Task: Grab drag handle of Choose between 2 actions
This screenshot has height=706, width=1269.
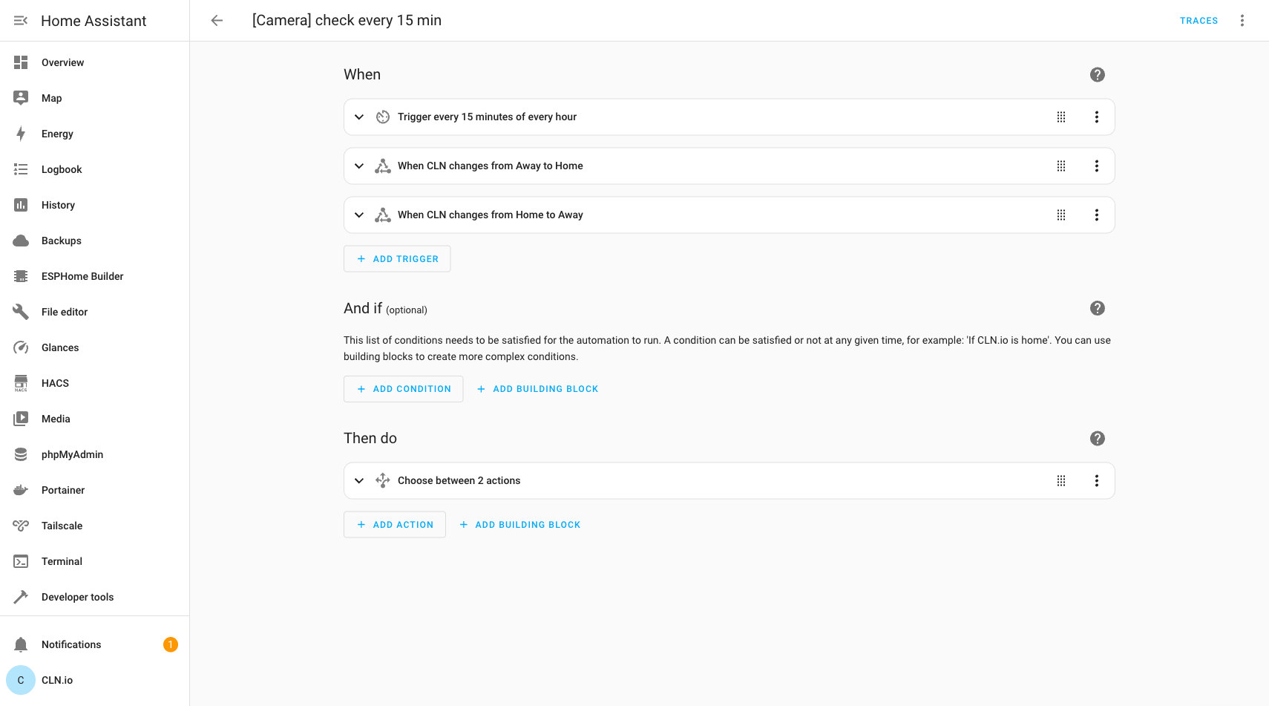Action: (x=1061, y=481)
